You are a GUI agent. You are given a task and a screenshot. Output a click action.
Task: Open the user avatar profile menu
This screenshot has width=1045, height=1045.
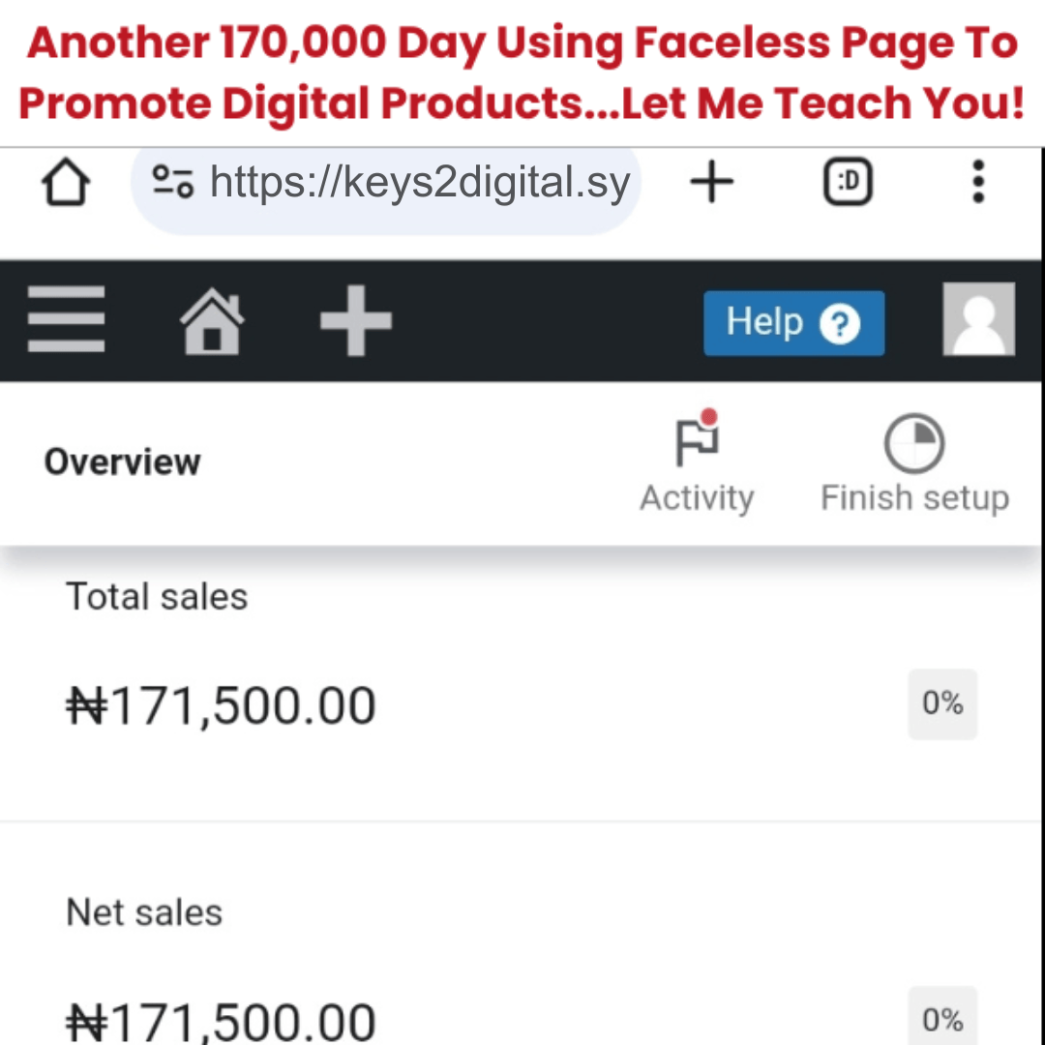(978, 320)
